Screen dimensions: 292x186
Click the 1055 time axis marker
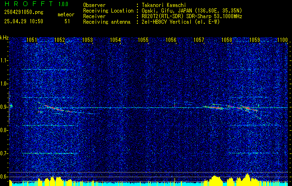click(x=143, y=40)
